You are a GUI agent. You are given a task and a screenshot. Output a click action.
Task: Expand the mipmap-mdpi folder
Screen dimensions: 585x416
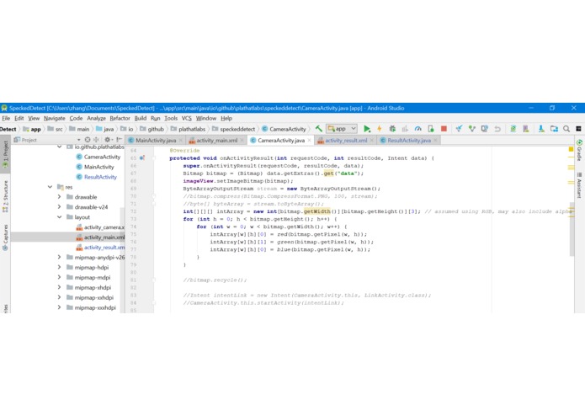[59, 277]
